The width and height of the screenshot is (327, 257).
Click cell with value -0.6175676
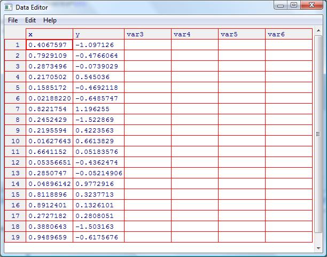click(99, 237)
